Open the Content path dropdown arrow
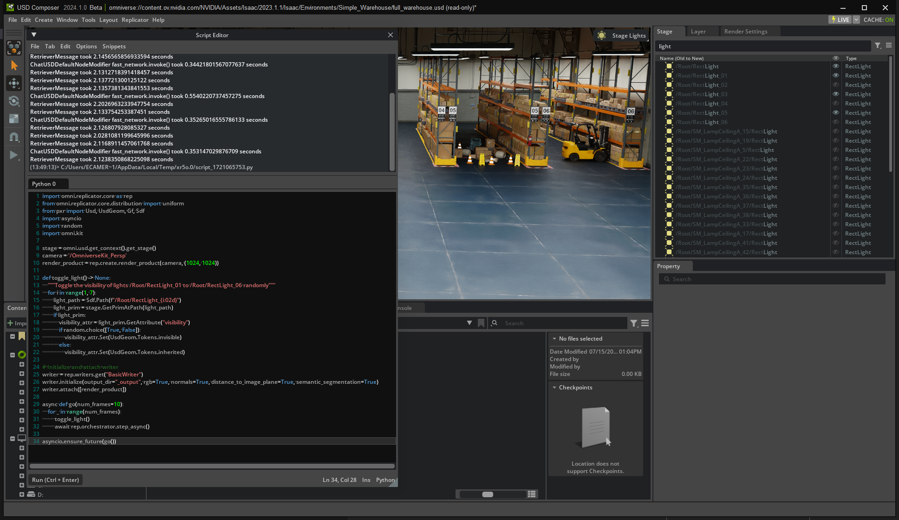899x520 pixels. point(469,323)
